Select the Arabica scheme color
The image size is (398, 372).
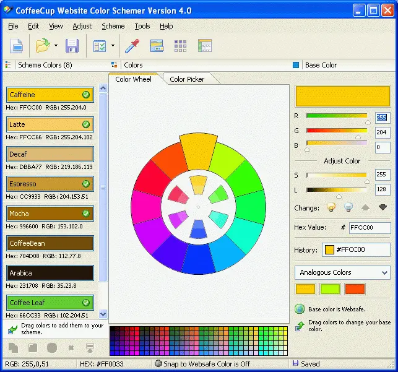[x=50, y=273]
